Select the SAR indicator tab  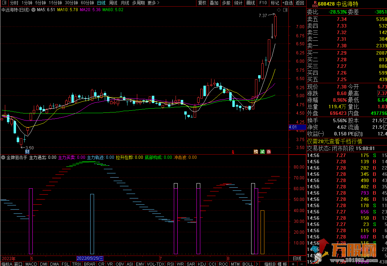(191, 264)
